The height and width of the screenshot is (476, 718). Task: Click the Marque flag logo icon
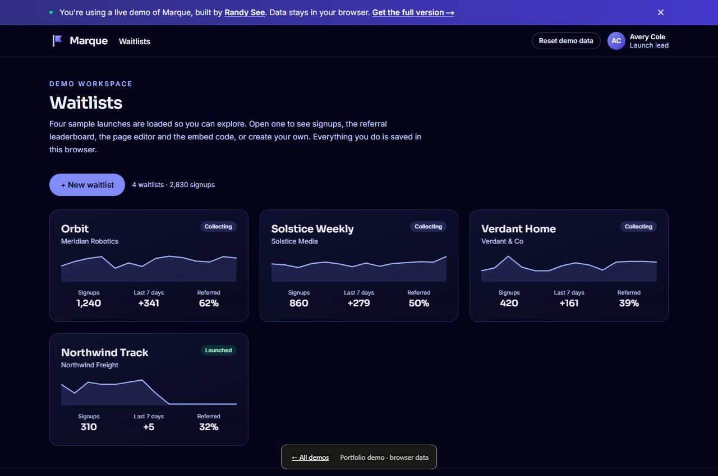(x=57, y=41)
